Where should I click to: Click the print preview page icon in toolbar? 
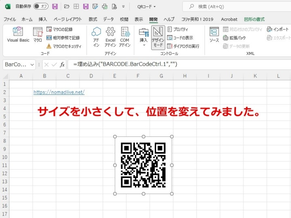point(114,6)
